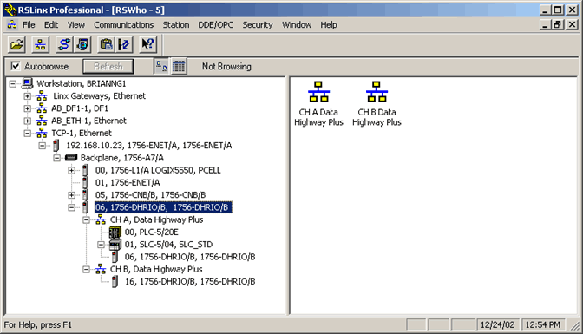Image resolution: width=583 pixels, height=334 pixels.
Task: Select CH A Data Highway Plus icon in right pane
Action: click(x=318, y=91)
